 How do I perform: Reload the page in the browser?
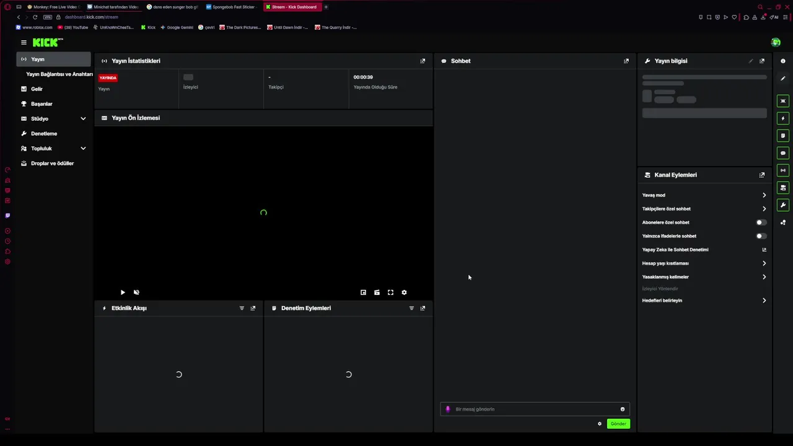(35, 17)
